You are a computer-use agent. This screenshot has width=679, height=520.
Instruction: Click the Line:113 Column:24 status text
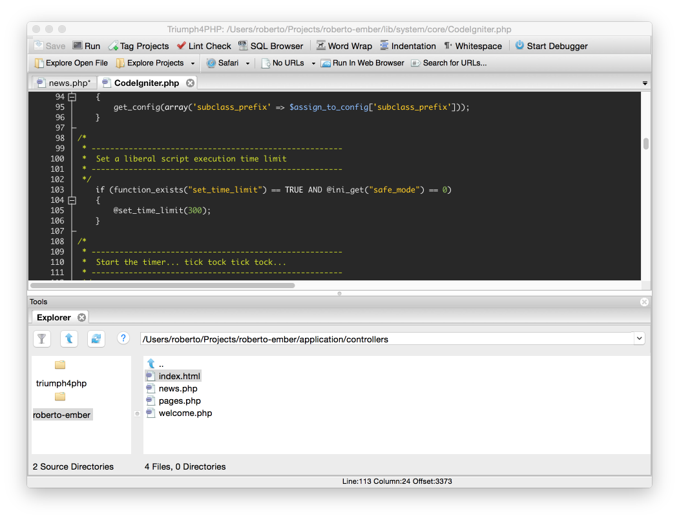(397, 481)
